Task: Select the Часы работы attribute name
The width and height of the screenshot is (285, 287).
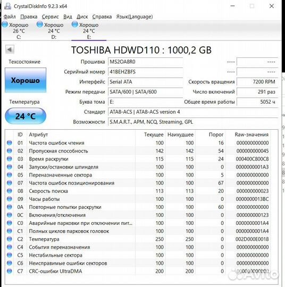Action: coord(44,199)
